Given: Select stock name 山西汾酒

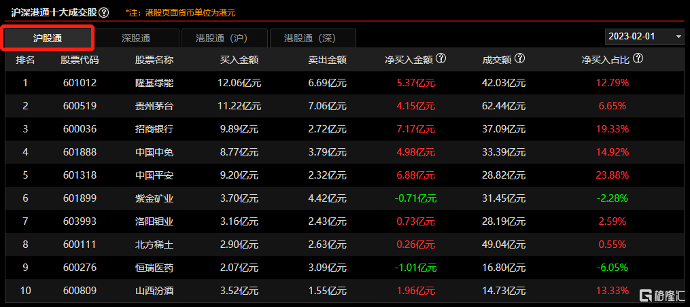Looking at the screenshot, I should click(154, 291).
